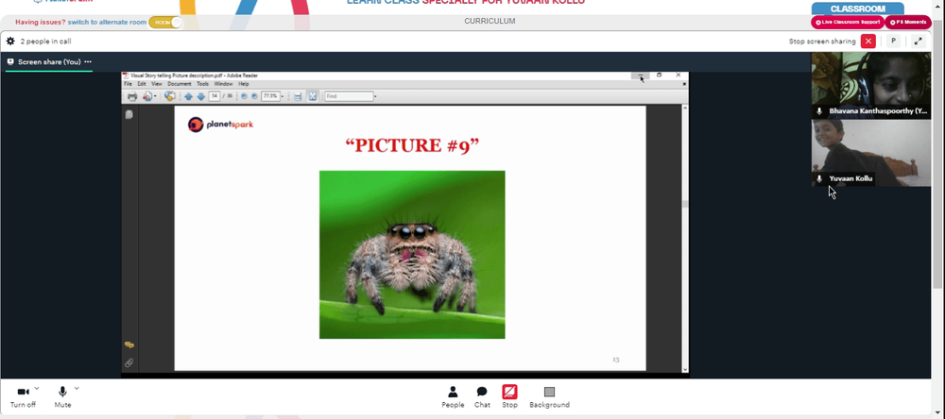
Task: Click the People icon in bottom bar
Action: coord(453,392)
